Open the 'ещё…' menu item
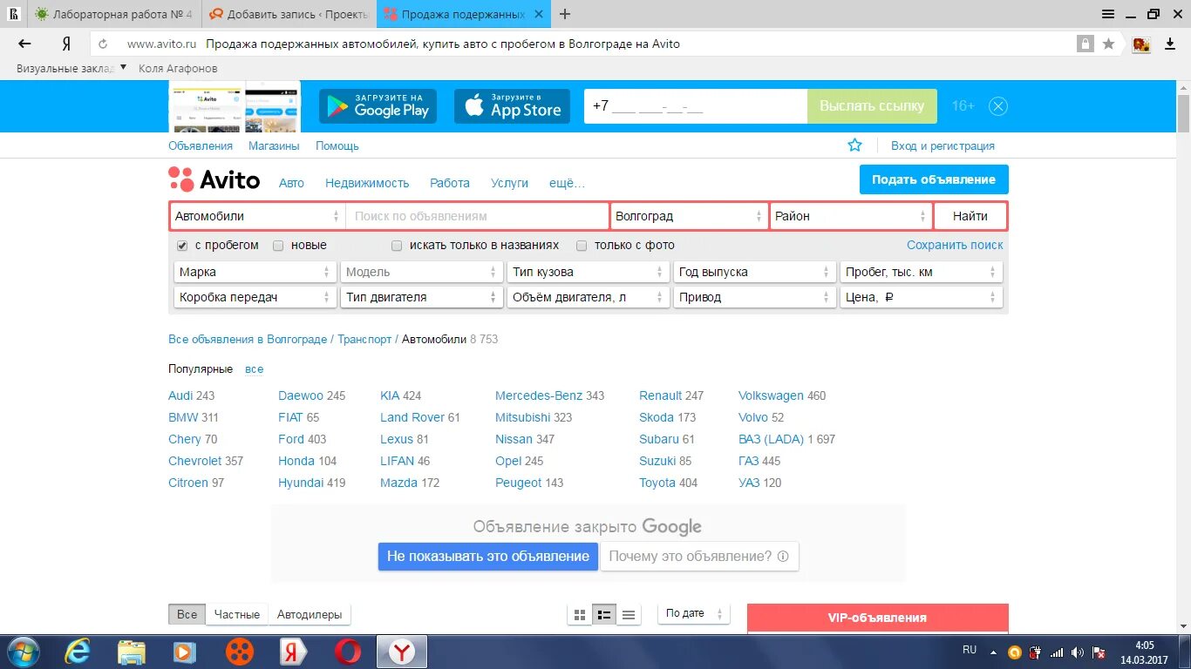1191x669 pixels. coord(567,183)
